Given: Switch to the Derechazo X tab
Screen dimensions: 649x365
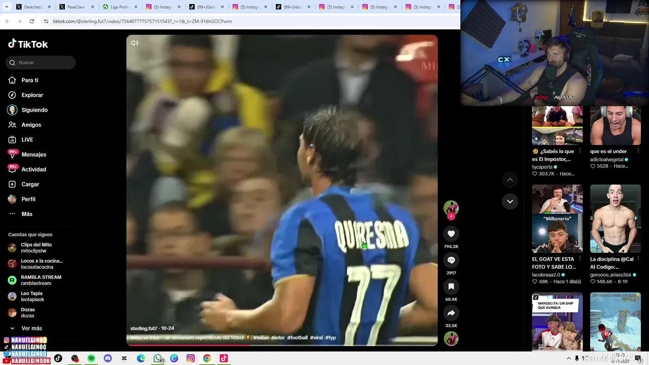Looking at the screenshot, I should (x=33, y=7).
